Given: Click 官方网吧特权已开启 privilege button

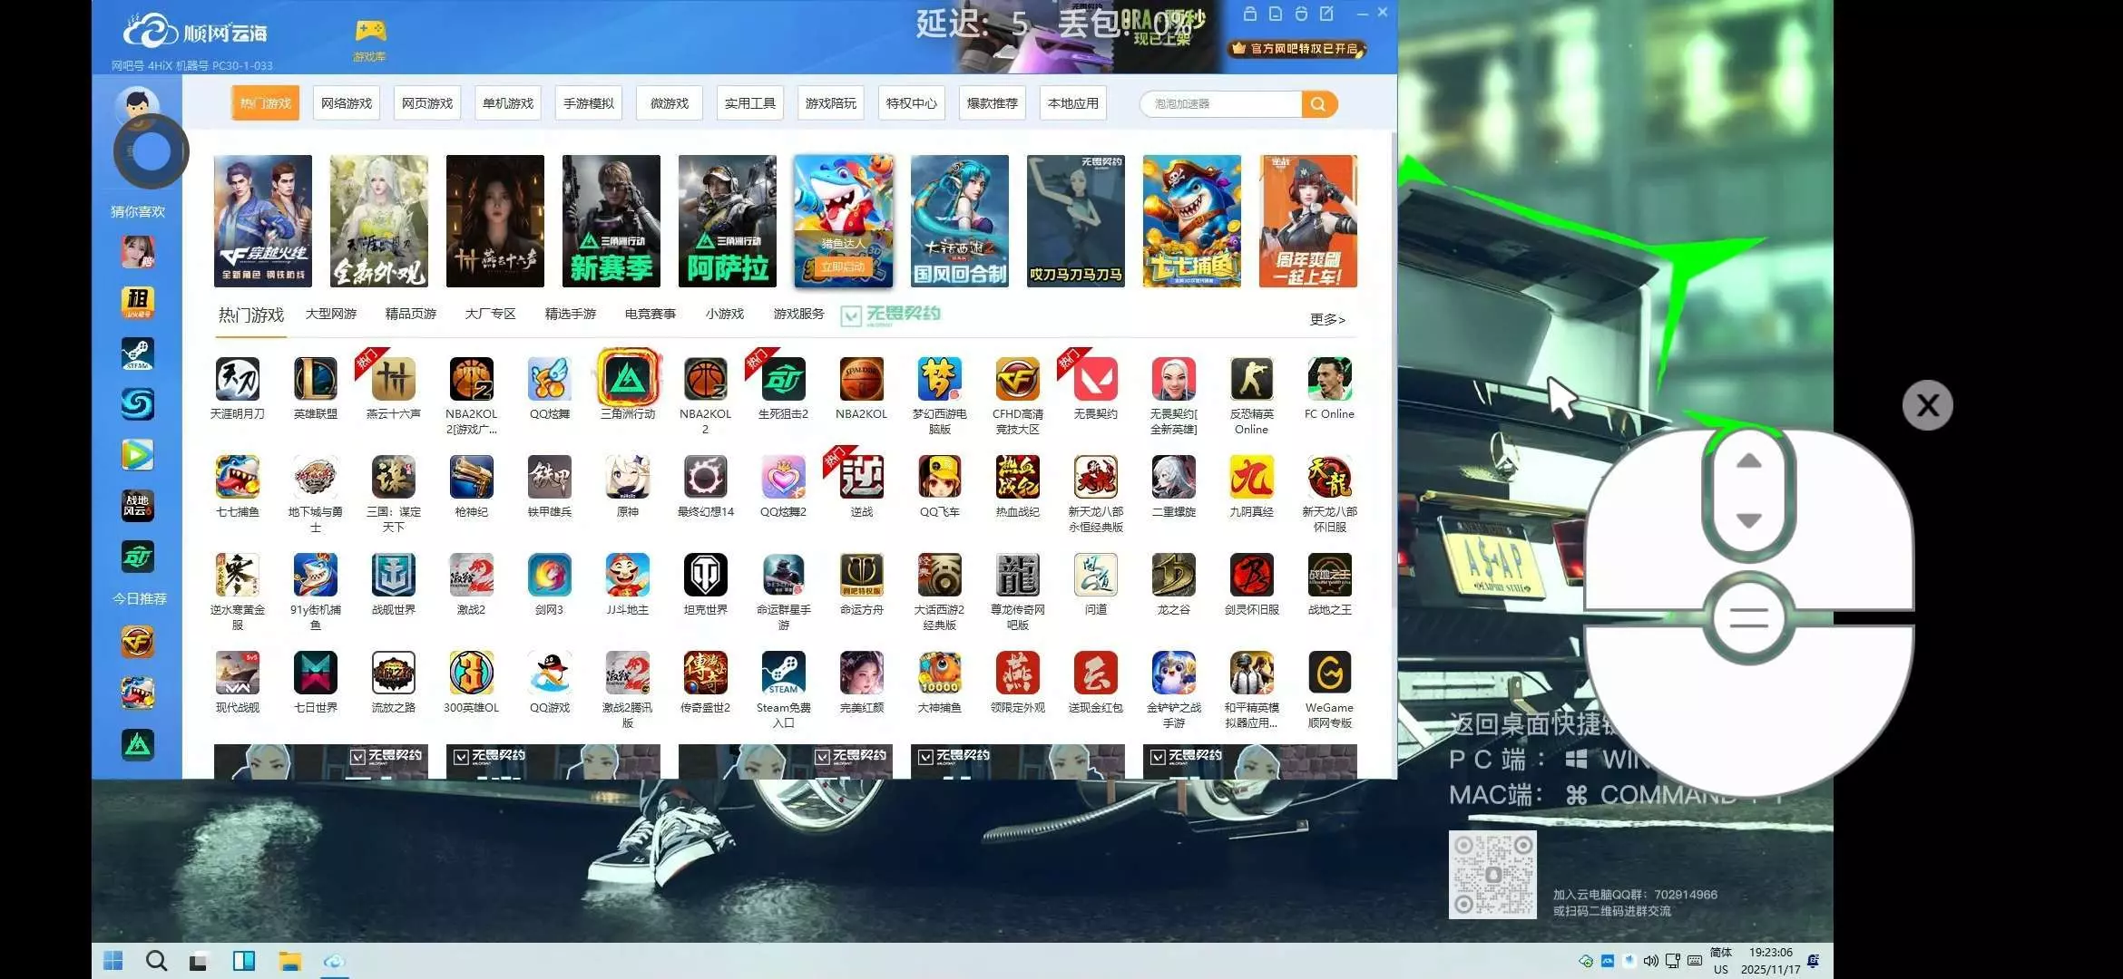Looking at the screenshot, I should [x=1297, y=49].
